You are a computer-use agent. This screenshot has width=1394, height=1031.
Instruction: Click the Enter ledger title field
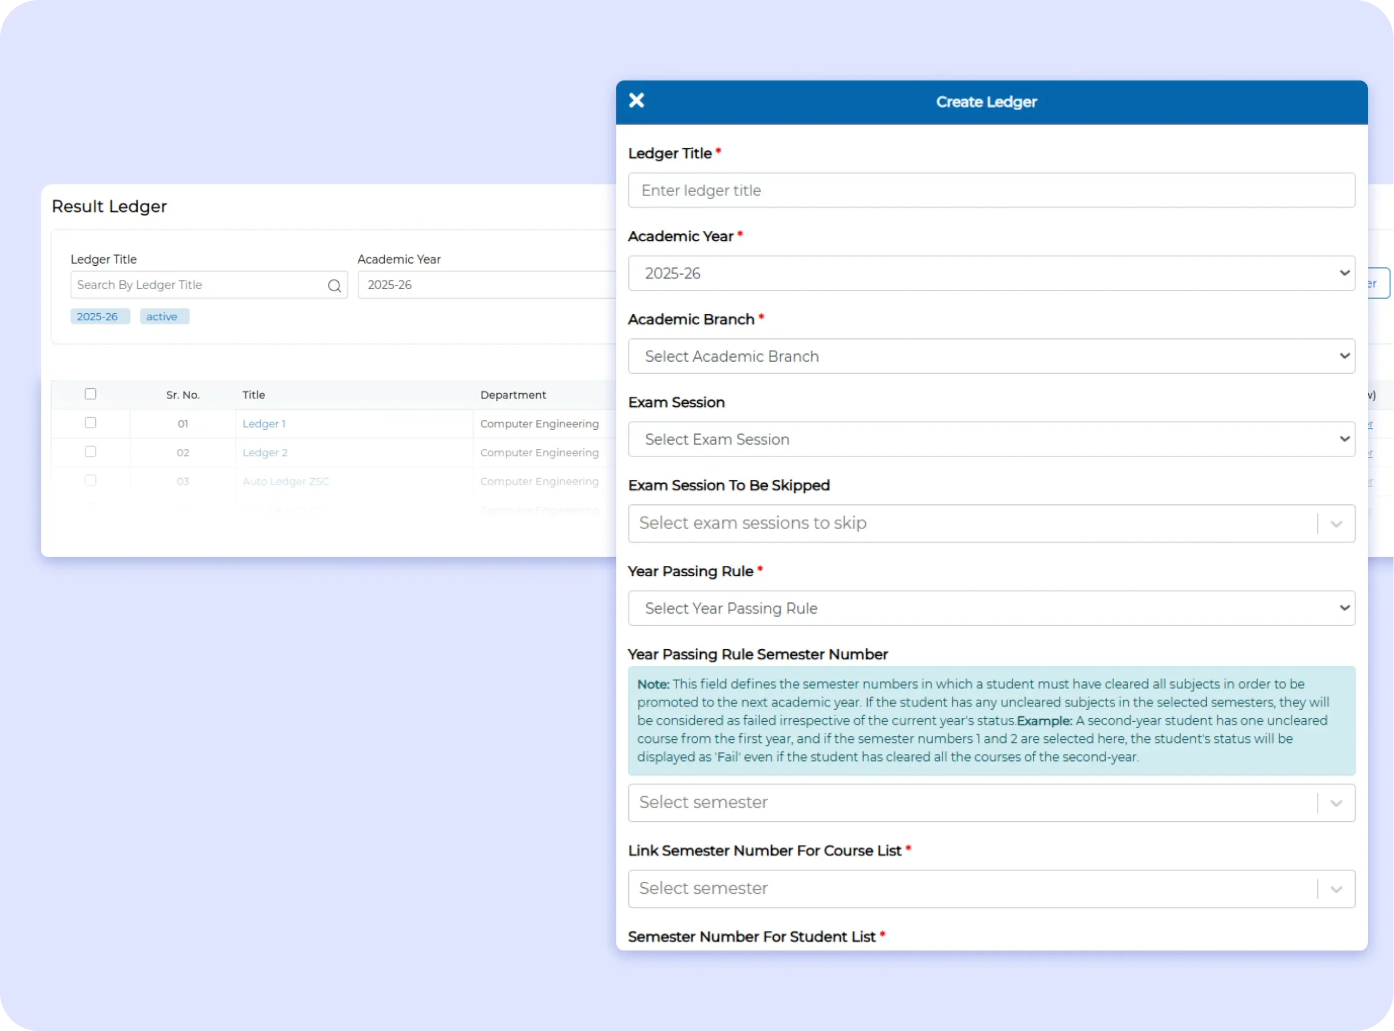point(991,190)
